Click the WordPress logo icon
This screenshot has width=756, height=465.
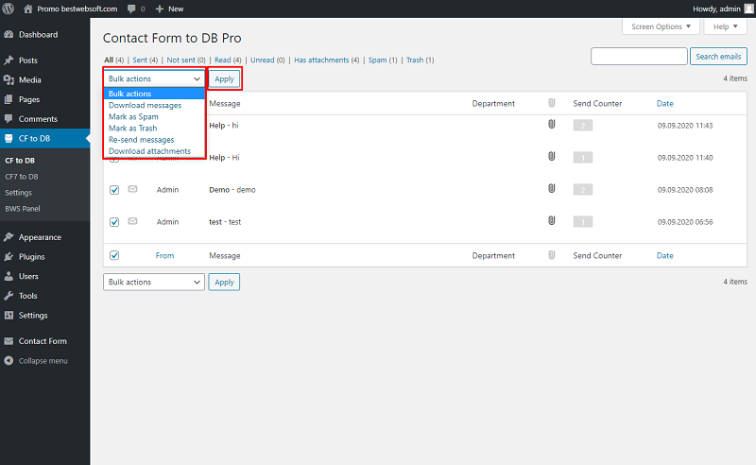(9, 9)
